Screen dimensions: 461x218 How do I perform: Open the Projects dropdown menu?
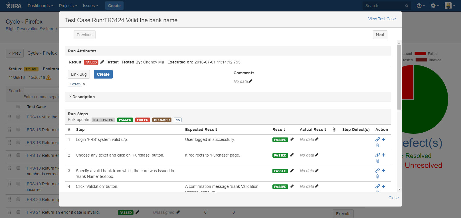pos(68,6)
